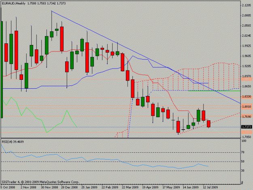Click the current price tag 1.7373

tap(247, 127)
